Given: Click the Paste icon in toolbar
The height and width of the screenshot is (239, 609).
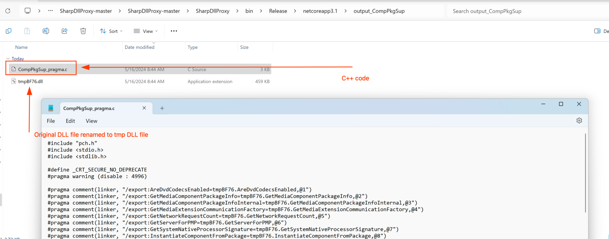Looking at the screenshot, I should [x=27, y=31].
